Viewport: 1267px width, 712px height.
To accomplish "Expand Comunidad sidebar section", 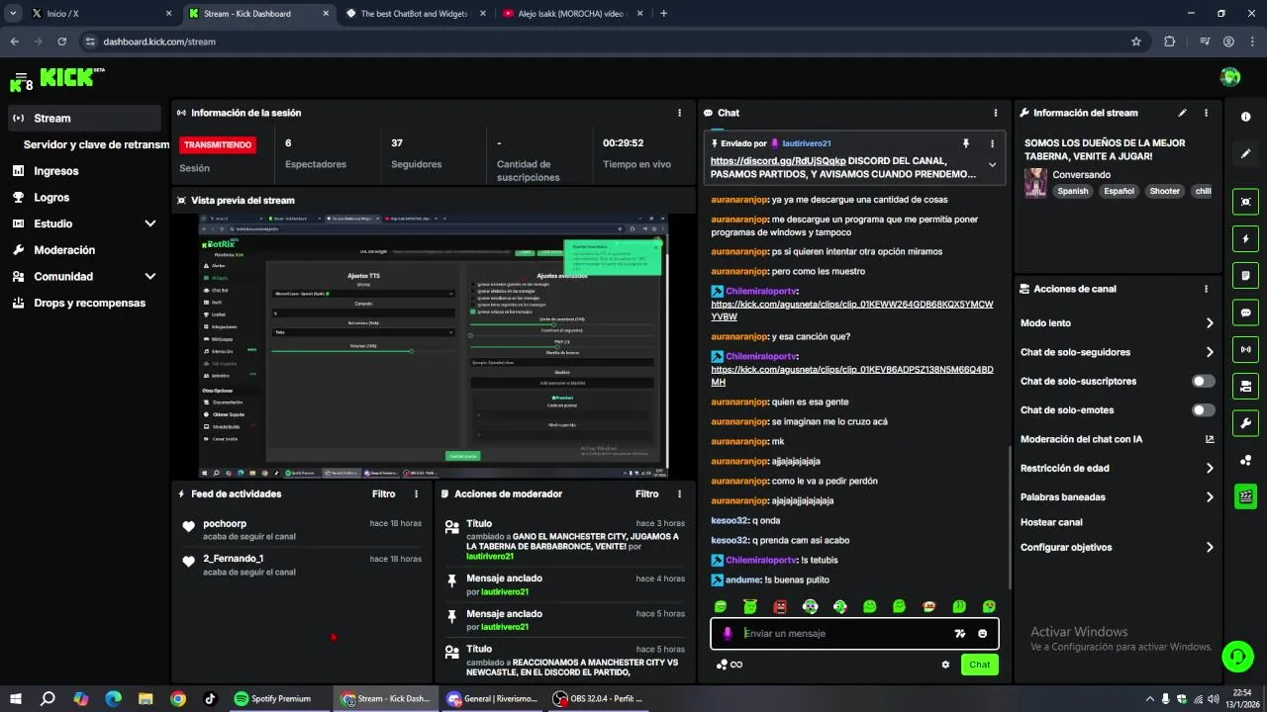I will pyautogui.click(x=150, y=277).
